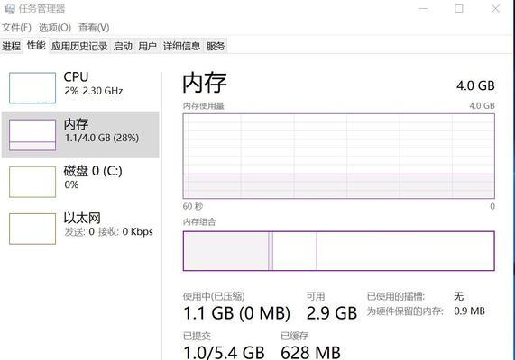
Task: Select the 内存 memory mini graph thumbnail
Action: (32, 135)
